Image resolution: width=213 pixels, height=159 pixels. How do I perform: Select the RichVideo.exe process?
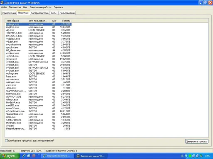39,94
